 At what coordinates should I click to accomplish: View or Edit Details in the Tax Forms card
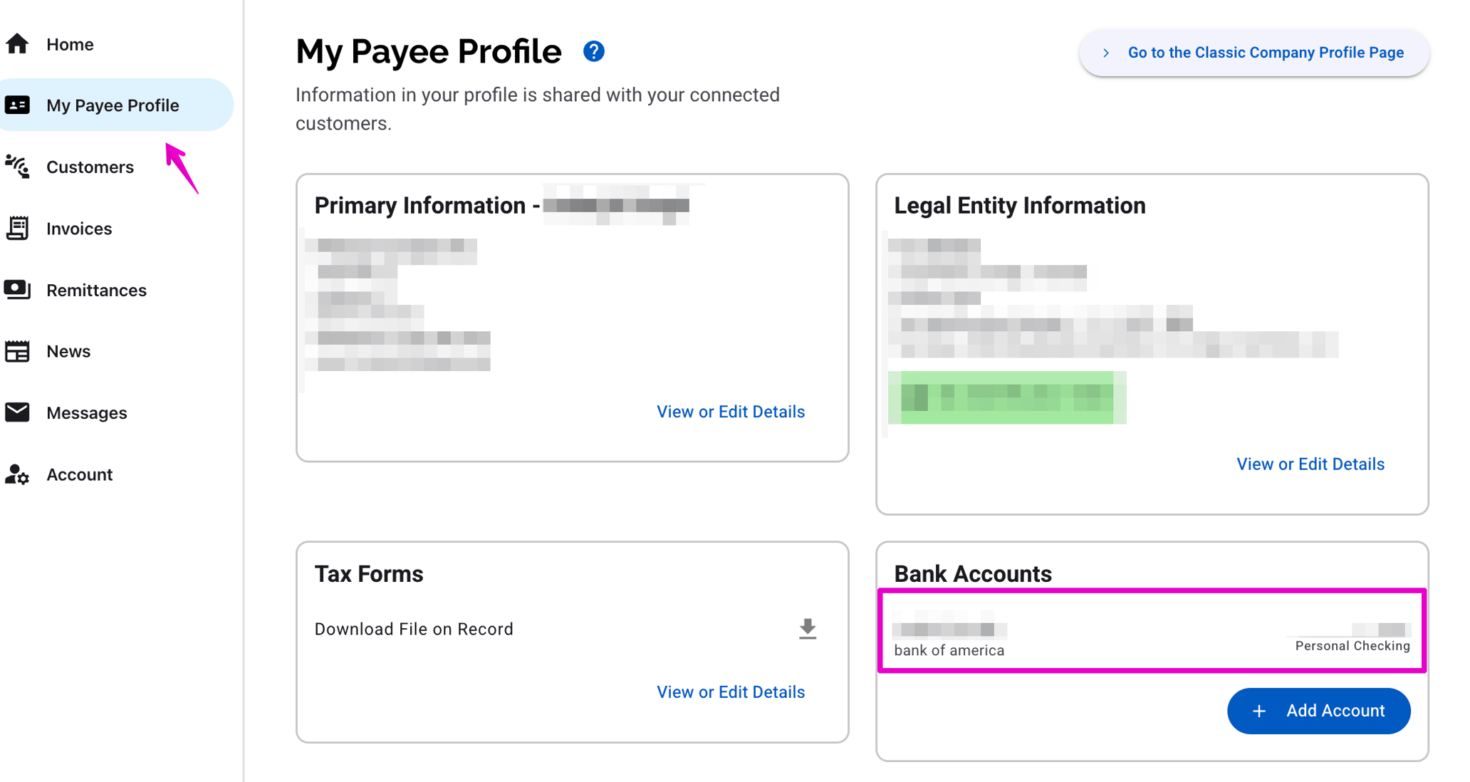tap(731, 692)
